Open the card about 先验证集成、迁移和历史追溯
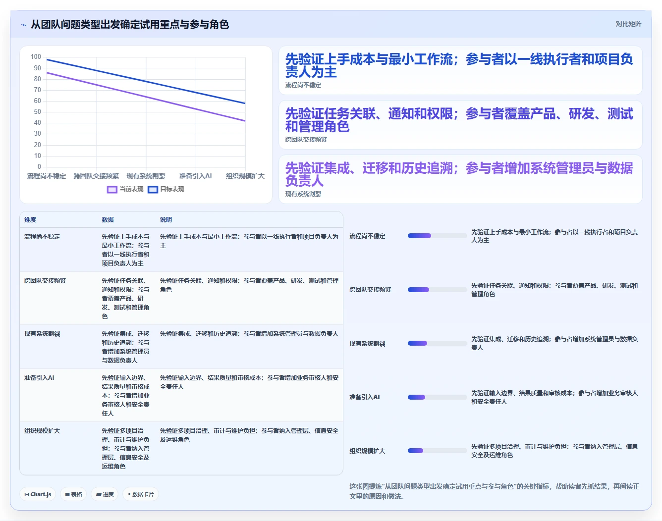Image resolution: width=662 pixels, height=521 pixels. 460,179
